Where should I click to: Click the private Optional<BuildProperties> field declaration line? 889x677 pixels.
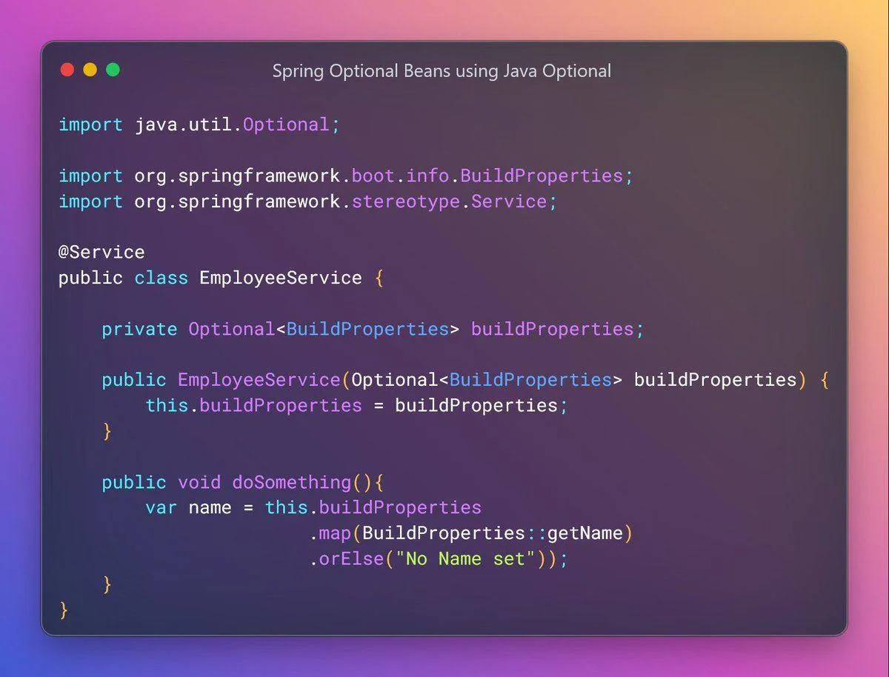point(373,329)
